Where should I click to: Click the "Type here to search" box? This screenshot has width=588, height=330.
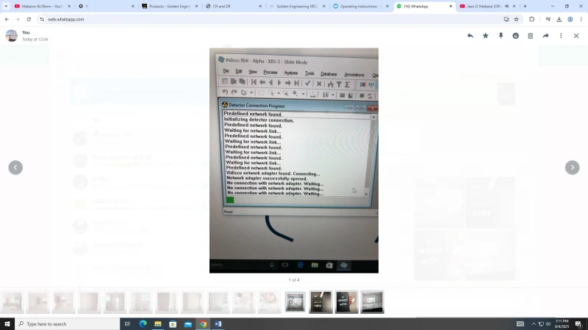(x=68, y=324)
